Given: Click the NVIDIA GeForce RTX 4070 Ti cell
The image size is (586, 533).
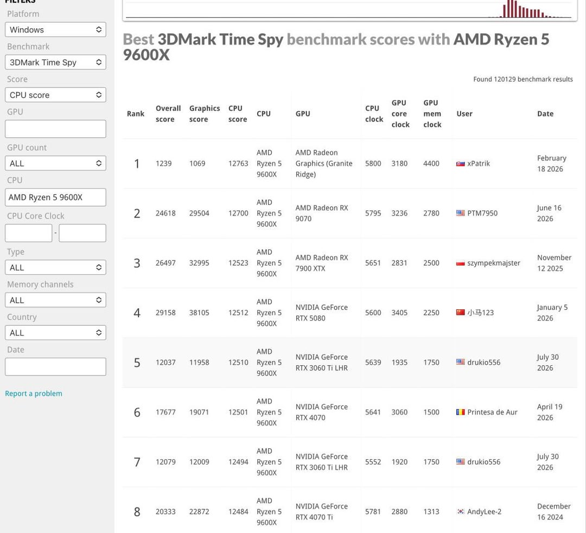Looking at the screenshot, I should point(322,511).
